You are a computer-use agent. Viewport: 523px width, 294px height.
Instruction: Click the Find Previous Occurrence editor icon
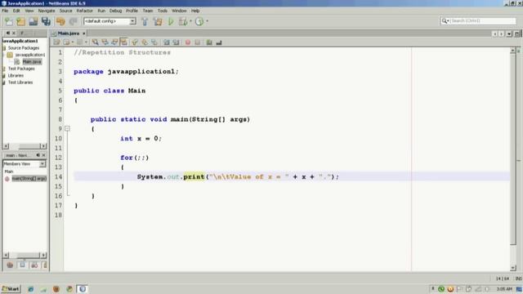click(x=105, y=42)
